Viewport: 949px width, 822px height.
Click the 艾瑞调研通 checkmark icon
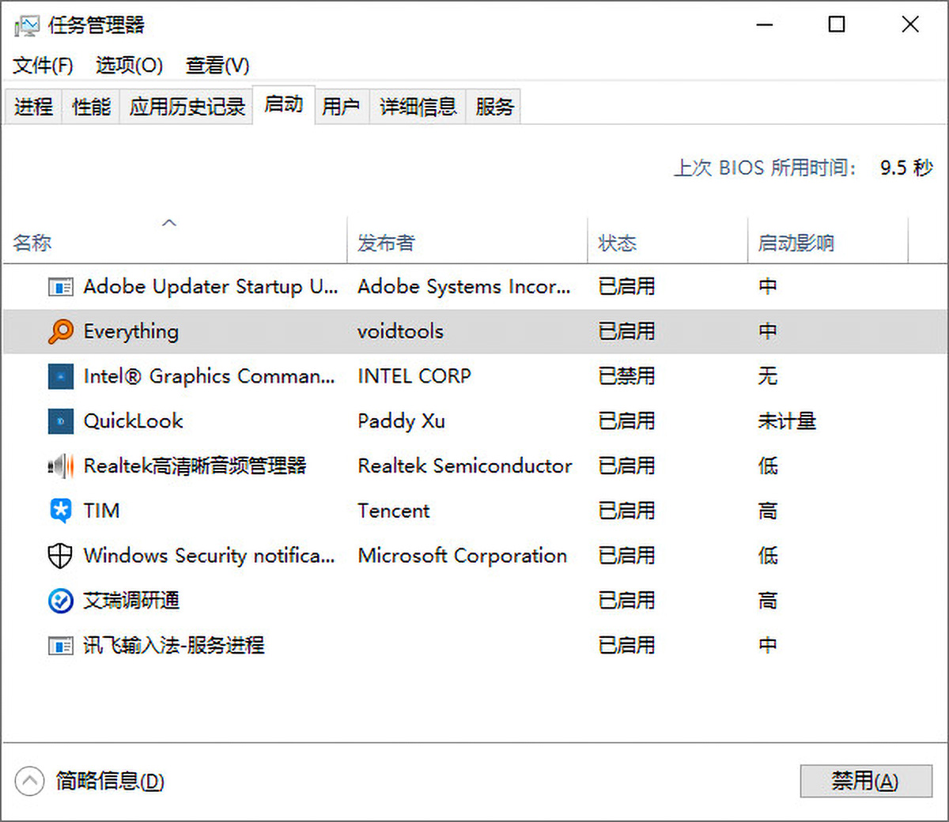coord(59,601)
